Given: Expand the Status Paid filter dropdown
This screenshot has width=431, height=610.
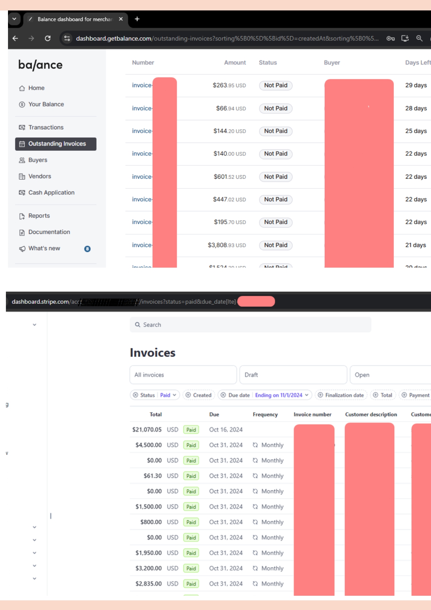Looking at the screenshot, I should tap(169, 395).
